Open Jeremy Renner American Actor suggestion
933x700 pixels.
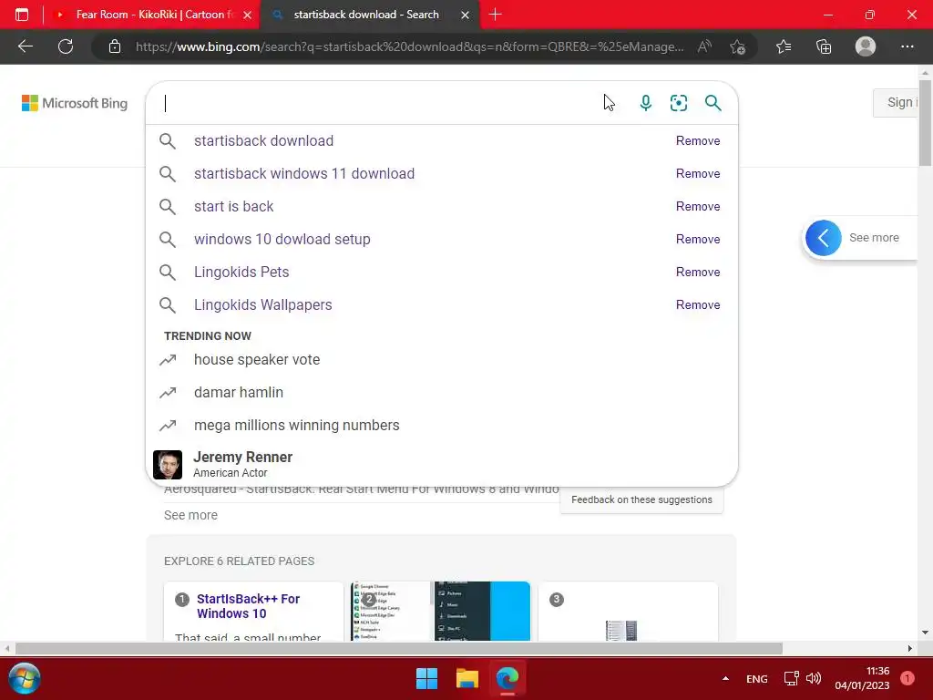(x=442, y=464)
